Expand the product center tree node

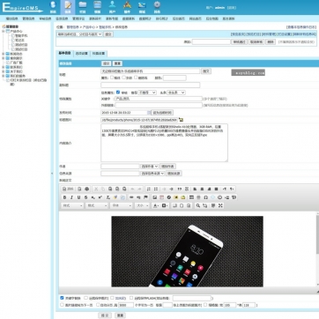[4, 31]
